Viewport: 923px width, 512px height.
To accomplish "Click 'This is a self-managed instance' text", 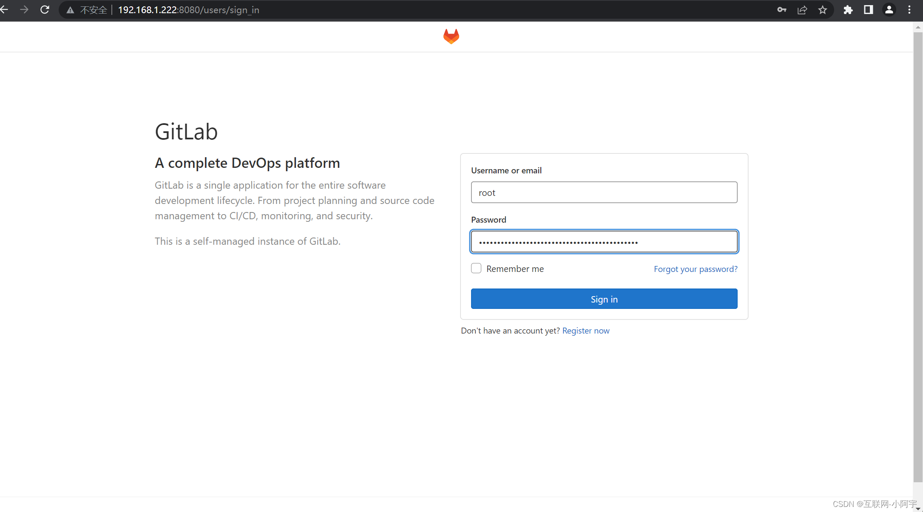I will tap(247, 241).
